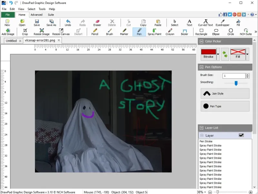Select the Ellipse shape tool
258x194 pixels.
coord(216,32)
